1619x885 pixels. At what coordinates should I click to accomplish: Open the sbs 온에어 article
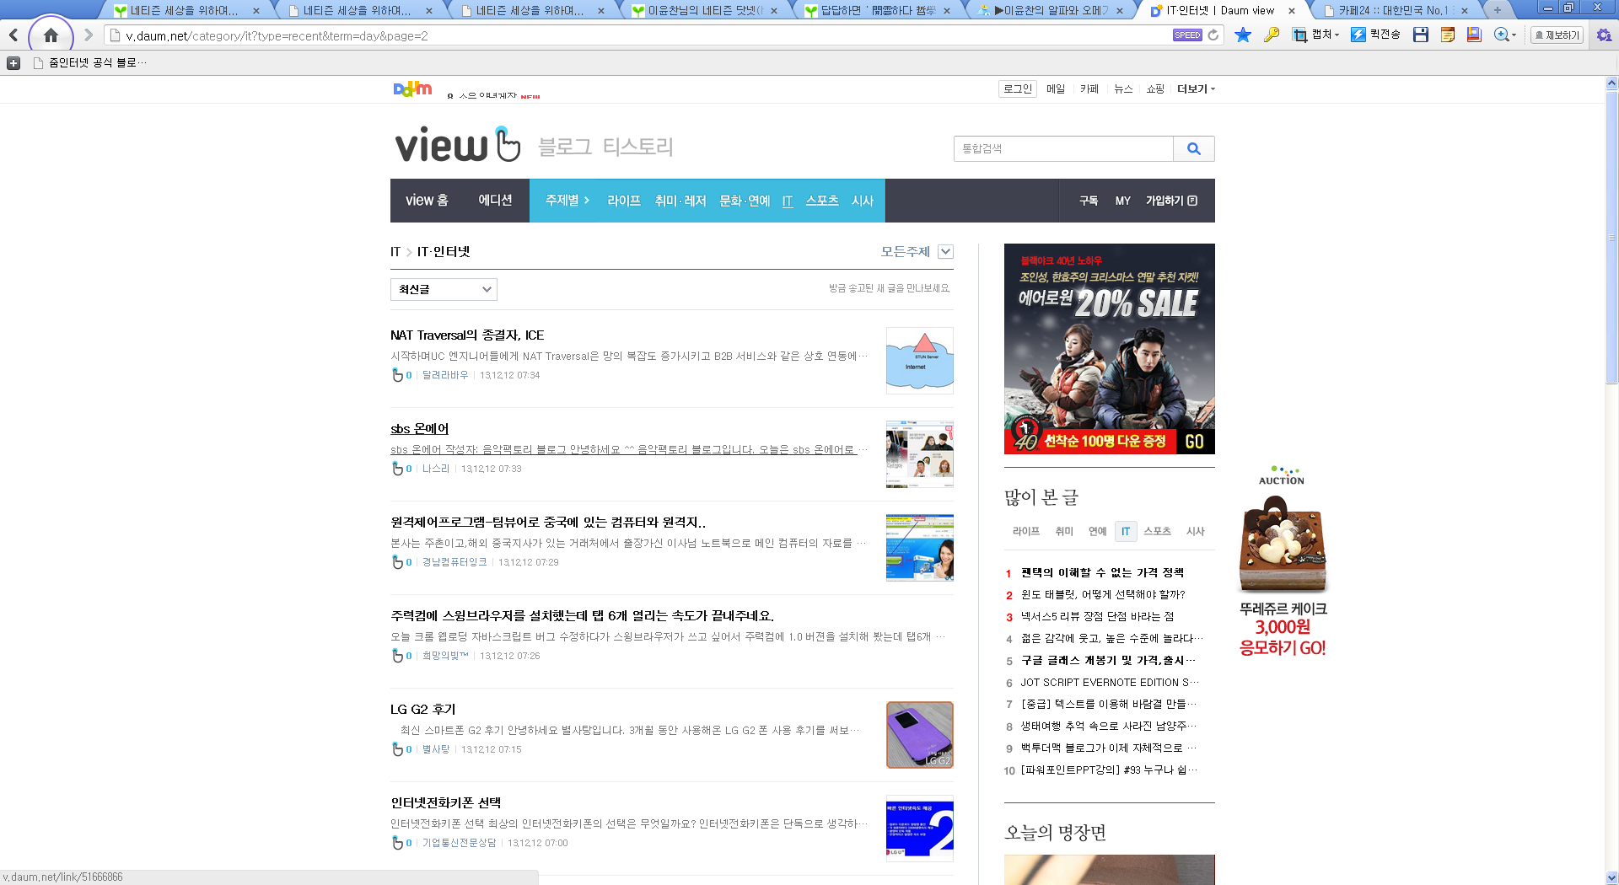coord(419,429)
